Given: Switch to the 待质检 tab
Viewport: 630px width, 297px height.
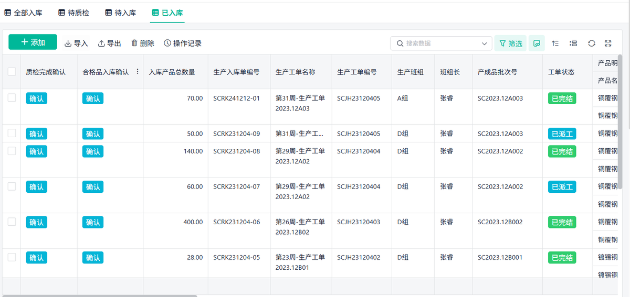Looking at the screenshot, I should pyautogui.click(x=73, y=13).
